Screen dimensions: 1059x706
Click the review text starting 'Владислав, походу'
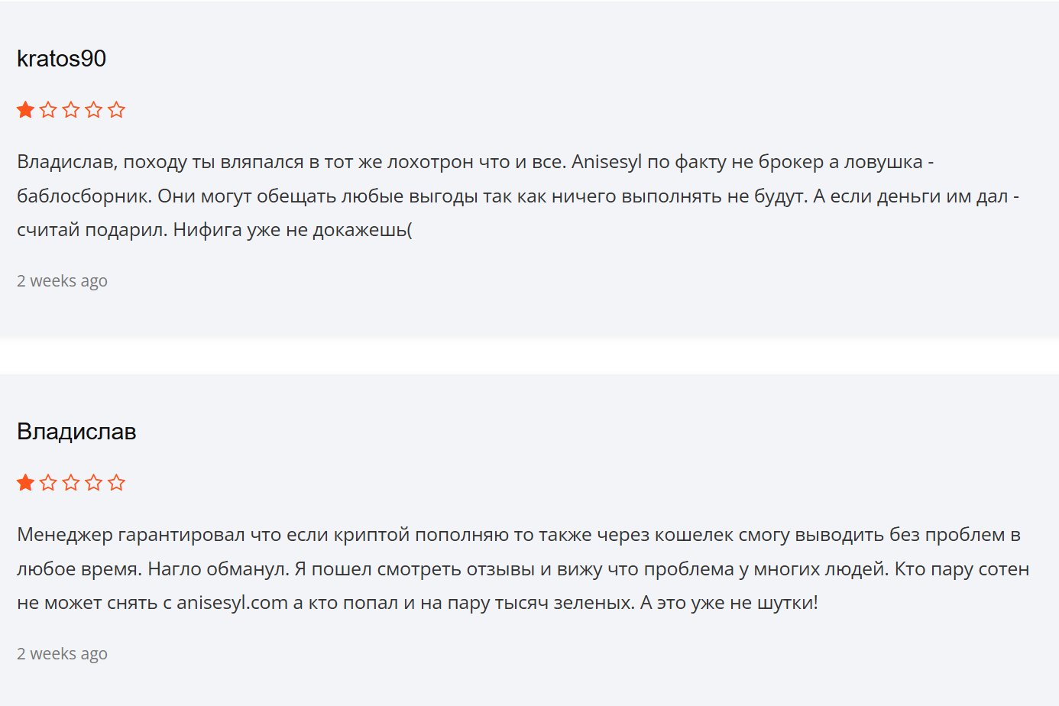click(x=518, y=196)
